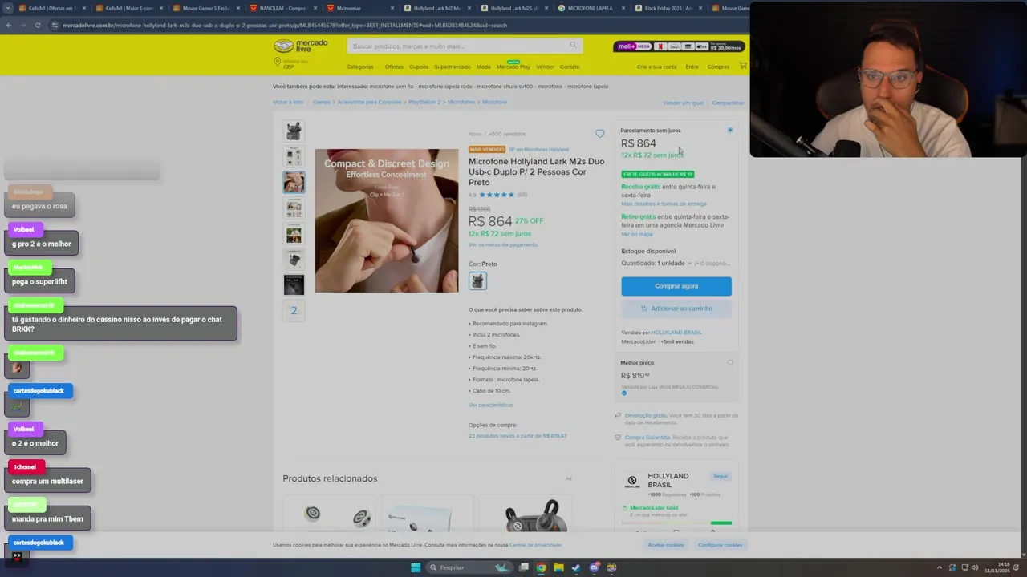The height and width of the screenshot is (577, 1027).
Task: Click the CEP location pin icon
Action: pyautogui.click(x=277, y=62)
